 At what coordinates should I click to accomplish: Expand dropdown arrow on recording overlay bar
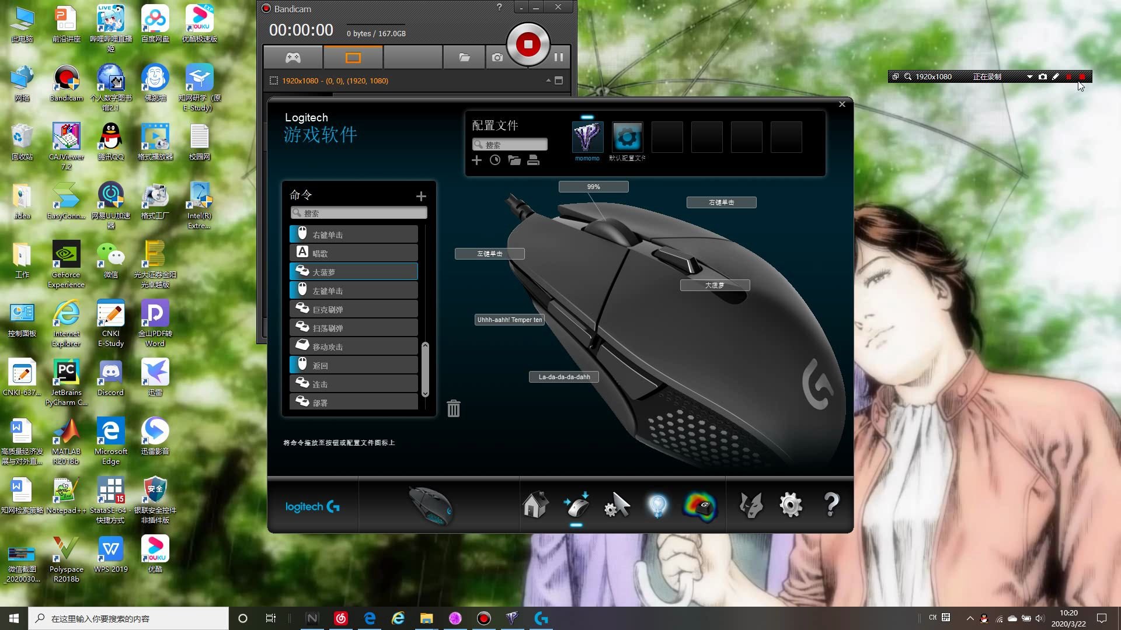tap(1029, 77)
